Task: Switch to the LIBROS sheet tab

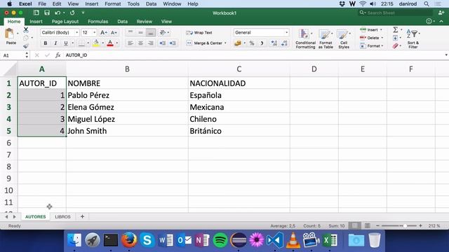Action: click(62, 217)
